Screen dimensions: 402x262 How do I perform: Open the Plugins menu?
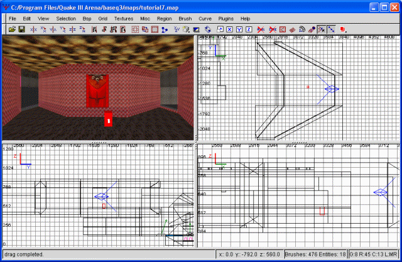click(226, 19)
